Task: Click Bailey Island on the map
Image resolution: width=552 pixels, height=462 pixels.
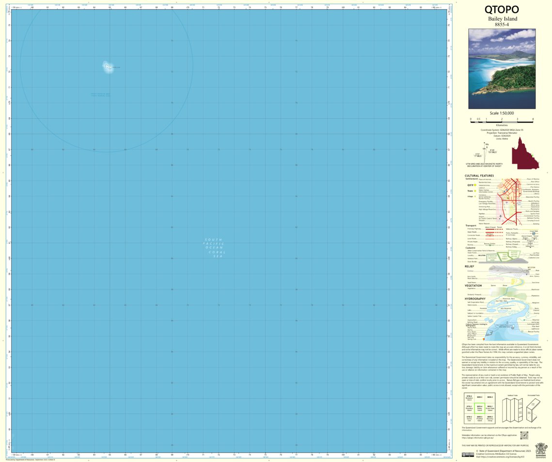Action: tap(107, 66)
